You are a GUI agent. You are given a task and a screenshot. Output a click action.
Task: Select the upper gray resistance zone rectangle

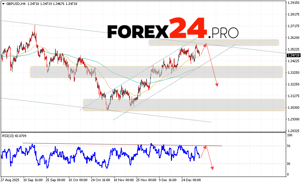pos(213,42)
